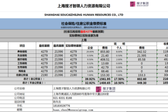
Task: Select the 9.50% rate cell
Action: click(x=90, y=60)
